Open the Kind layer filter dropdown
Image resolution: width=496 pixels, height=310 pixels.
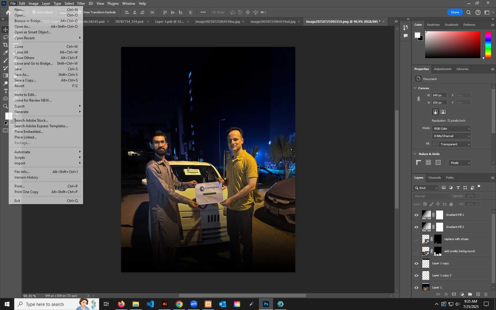pos(426,188)
